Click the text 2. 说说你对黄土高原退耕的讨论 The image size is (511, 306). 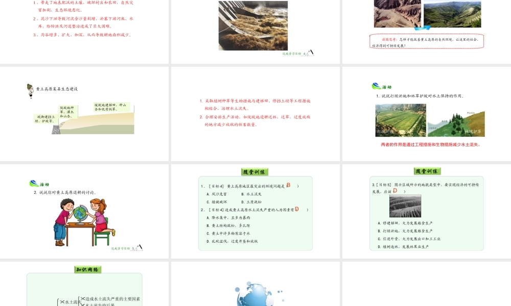[65, 192]
